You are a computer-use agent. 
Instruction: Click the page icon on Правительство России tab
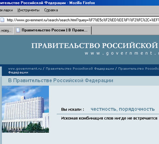coord(18,30)
